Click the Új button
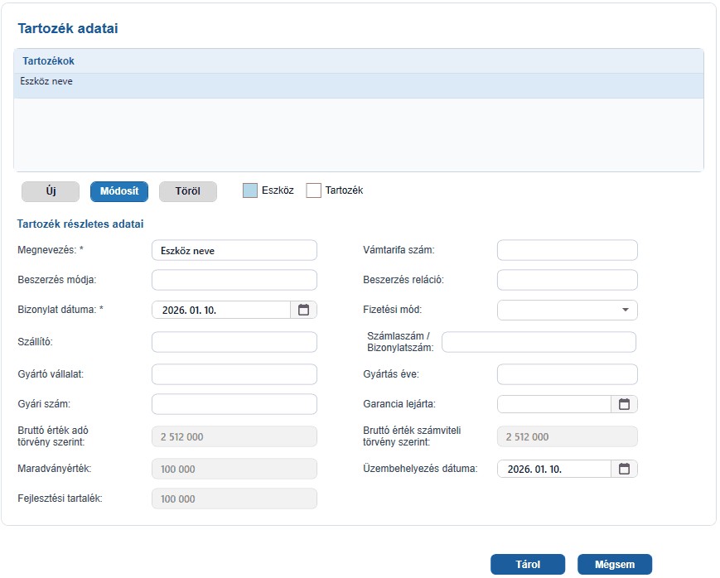Screen dimensions: 720x578 pyautogui.click(x=51, y=191)
